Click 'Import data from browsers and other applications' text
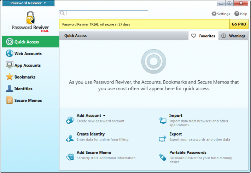 (199, 123)
